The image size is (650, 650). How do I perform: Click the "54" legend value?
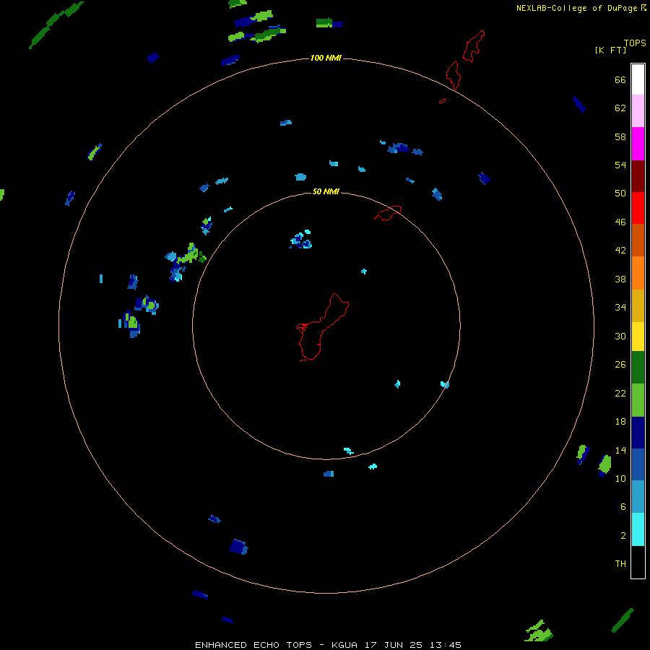(x=620, y=165)
